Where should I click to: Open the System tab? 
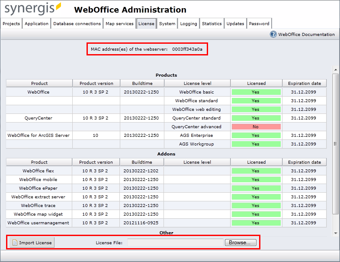167,24
